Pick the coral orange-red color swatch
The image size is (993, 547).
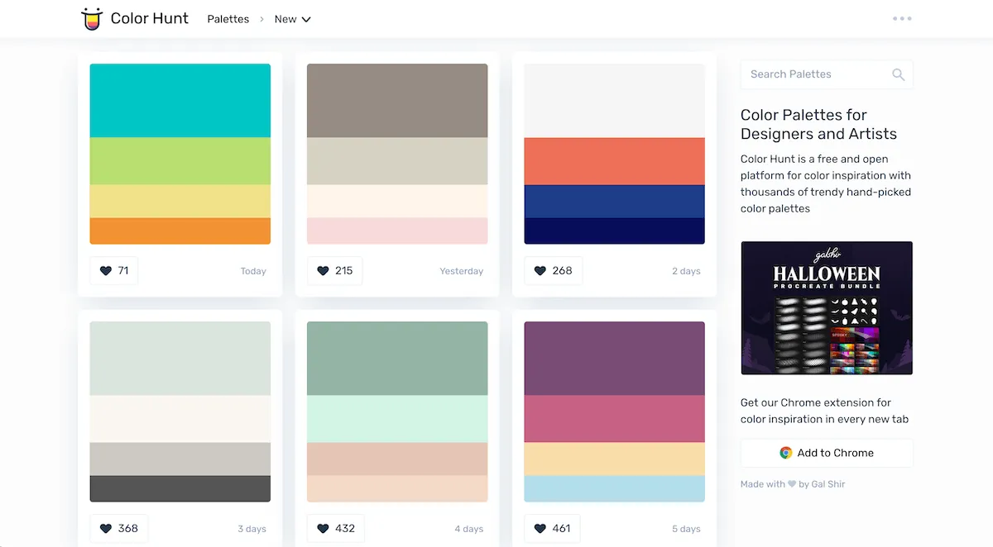(x=614, y=161)
